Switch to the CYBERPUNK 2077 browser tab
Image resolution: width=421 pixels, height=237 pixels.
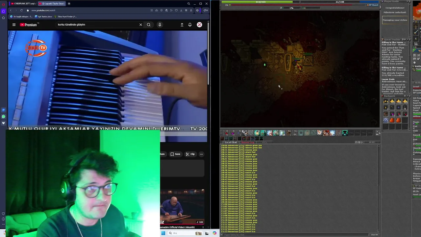(x=23, y=4)
